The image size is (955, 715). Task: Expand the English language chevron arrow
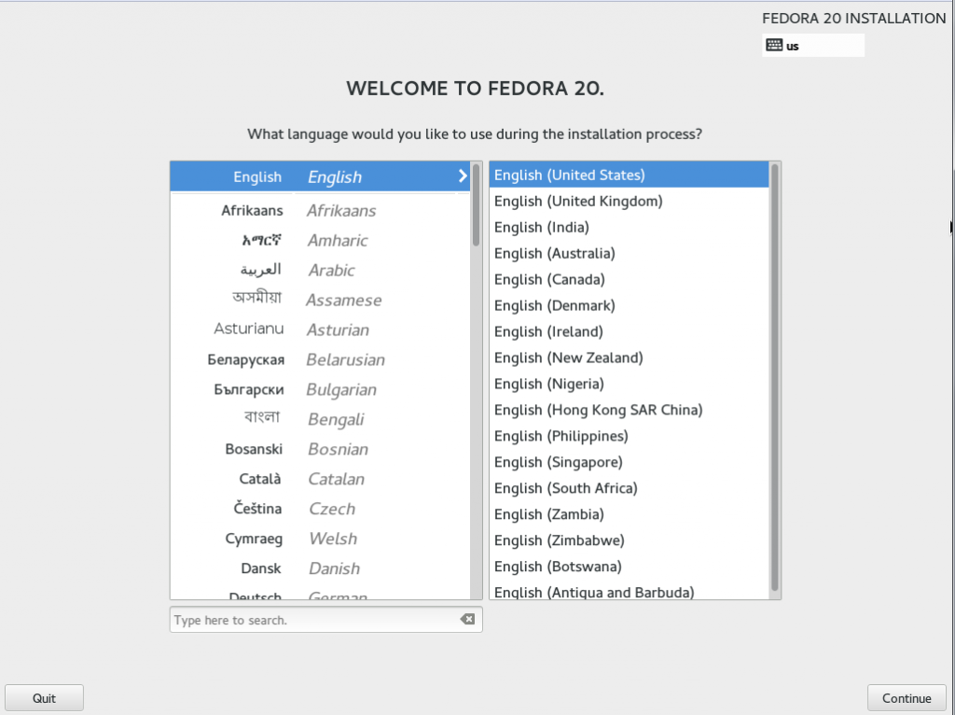tap(463, 176)
